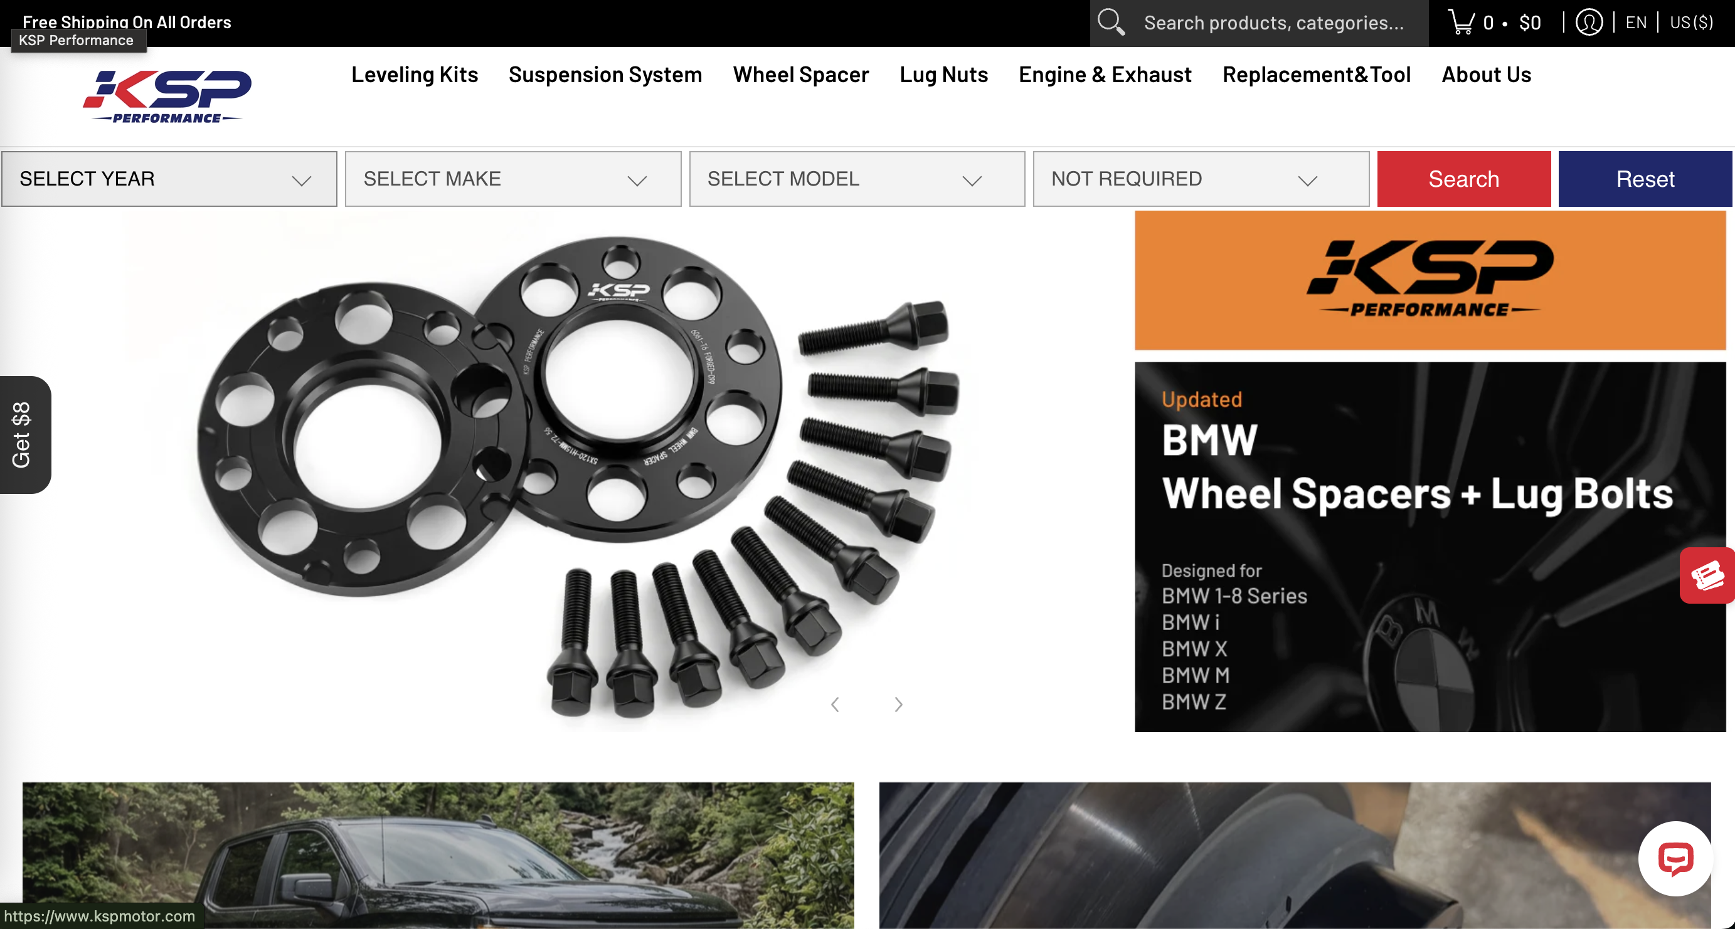Open the live chat bubble

pyautogui.click(x=1675, y=858)
